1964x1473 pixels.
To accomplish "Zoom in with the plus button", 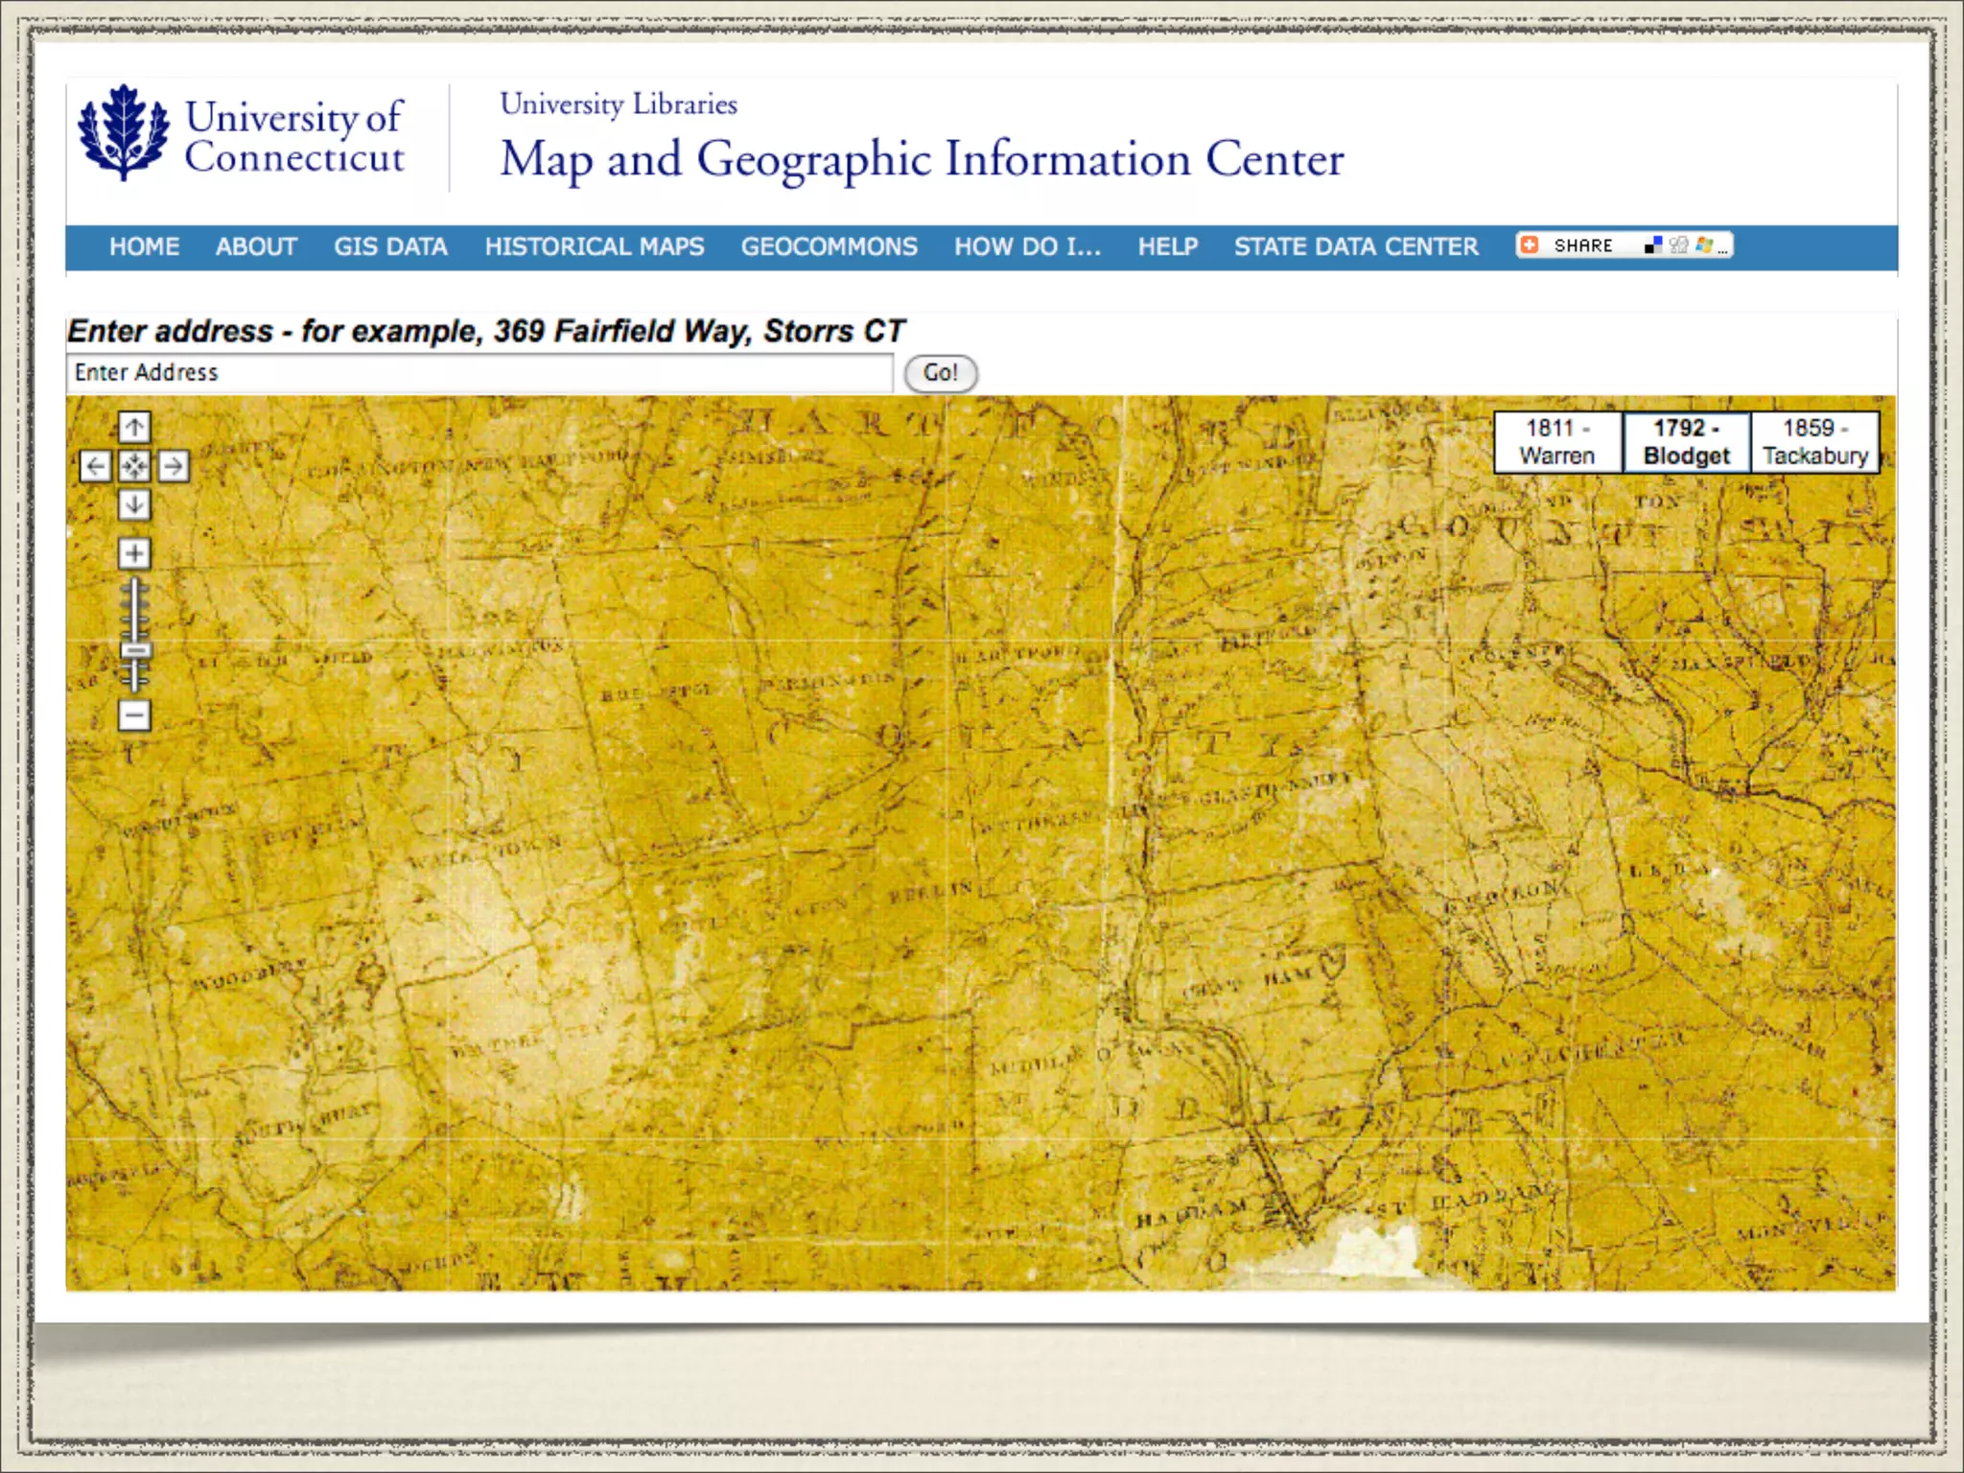I will click(x=134, y=553).
